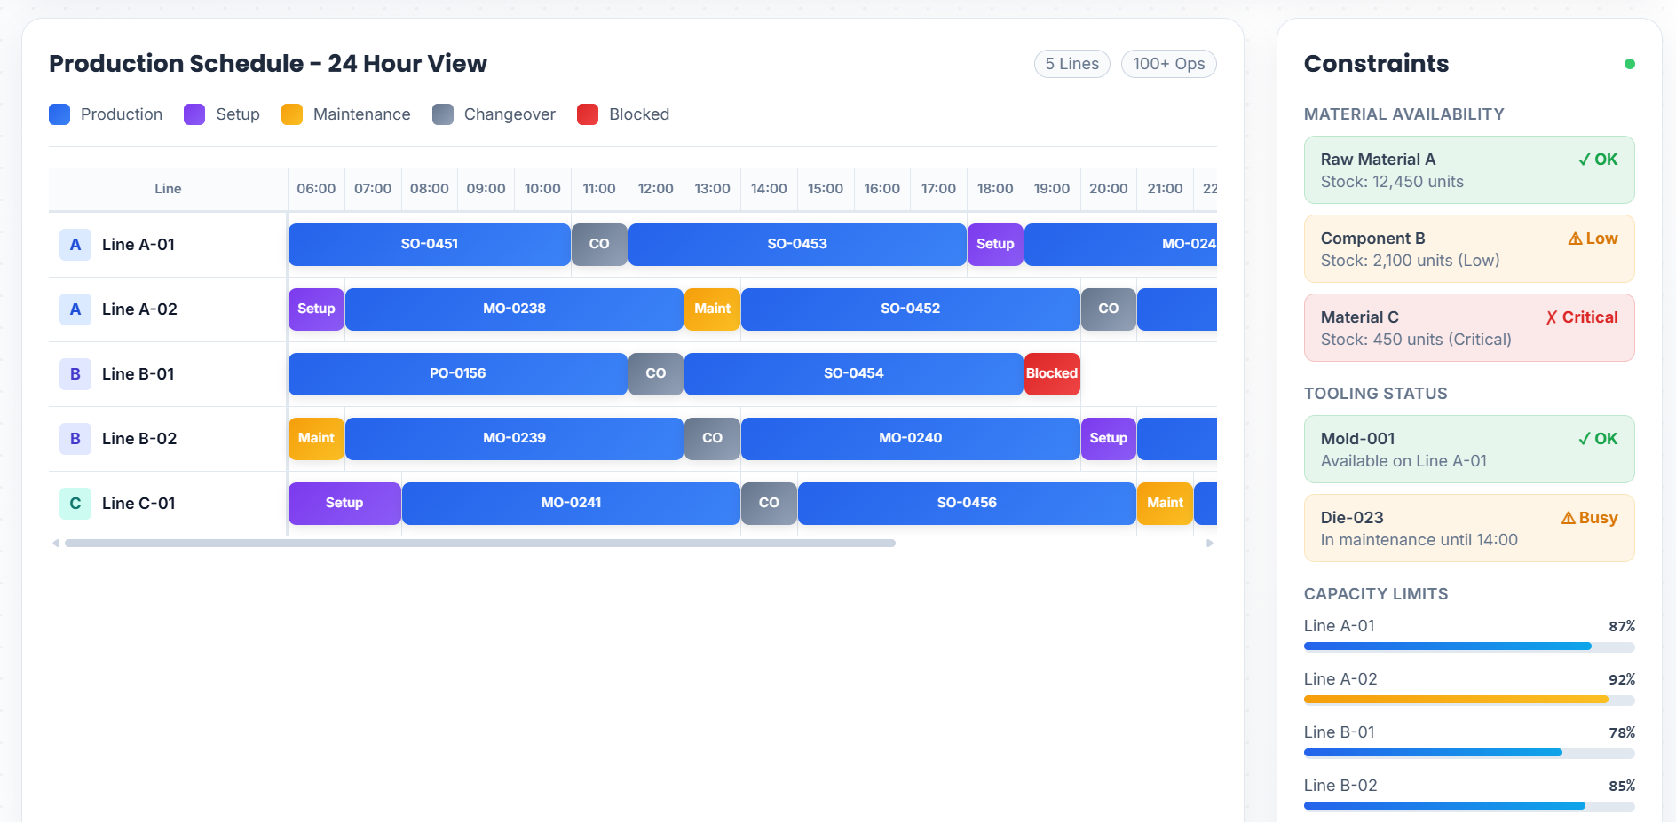Viewport: 1676px width, 822px height.
Task: Click the scrollbar right arrow
Action: (1209, 544)
